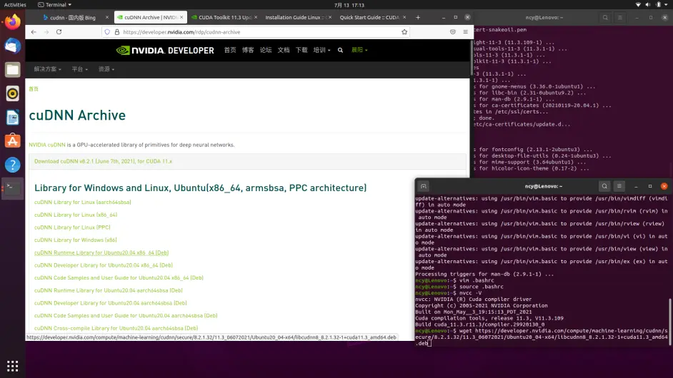Download cuDNN Runtime Library Ubuntu20.04 aarch64sbsa
The image size is (673, 378).
click(108, 290)
